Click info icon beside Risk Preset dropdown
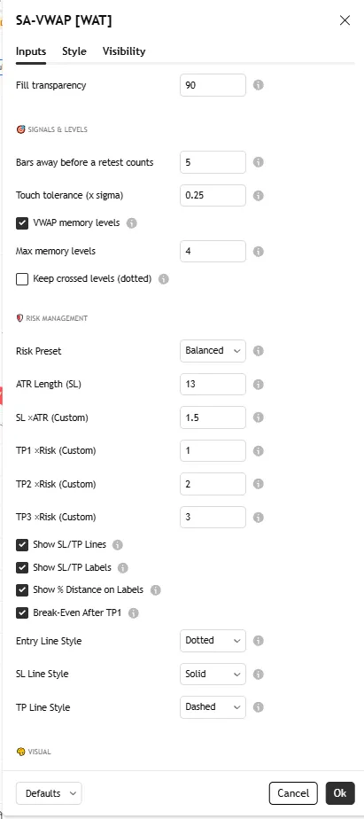364x819 pixels. point(258,351)
